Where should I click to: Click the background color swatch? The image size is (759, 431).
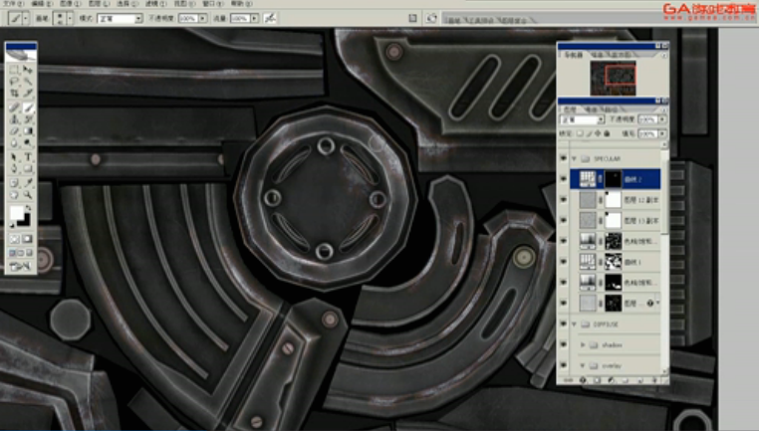(x=25, y=221)
